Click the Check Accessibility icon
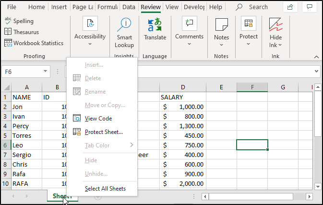The width and height of the screenshot is (323, 205). [90, 23]
